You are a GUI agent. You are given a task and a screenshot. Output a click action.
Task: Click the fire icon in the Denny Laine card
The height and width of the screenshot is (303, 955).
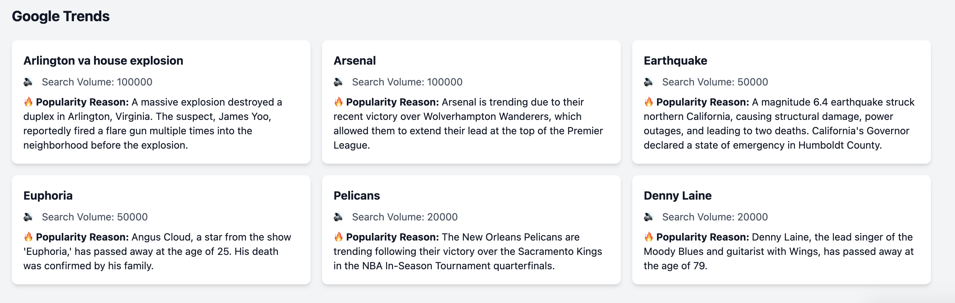tap(648, 237)
